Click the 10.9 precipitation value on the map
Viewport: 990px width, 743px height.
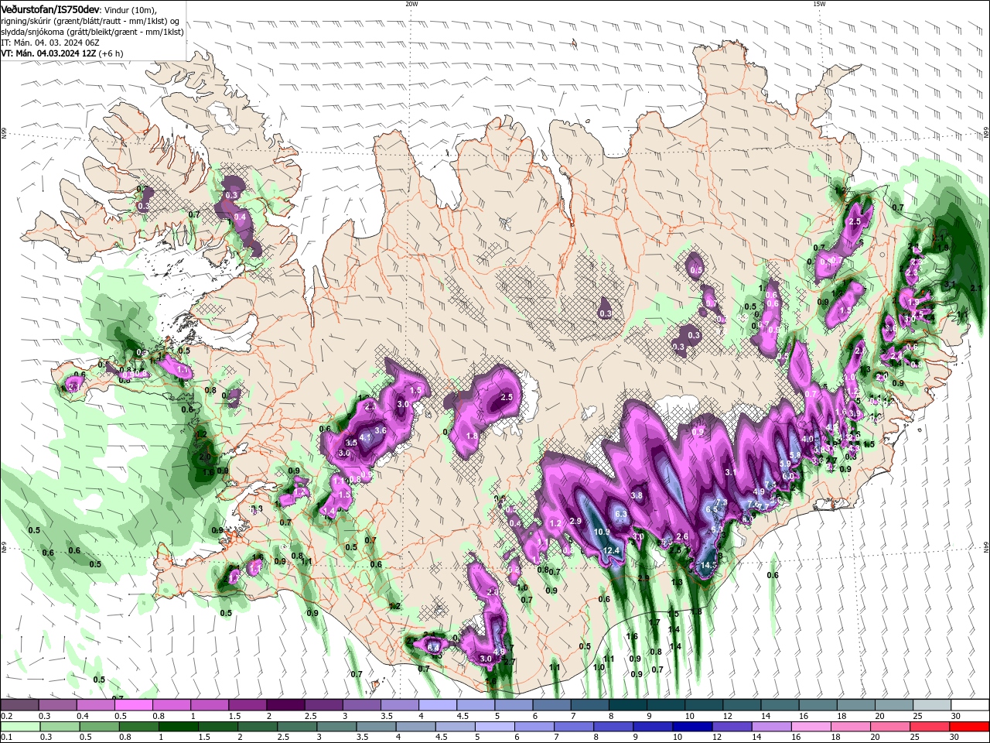pyautogui.click(x=603, y=532)
